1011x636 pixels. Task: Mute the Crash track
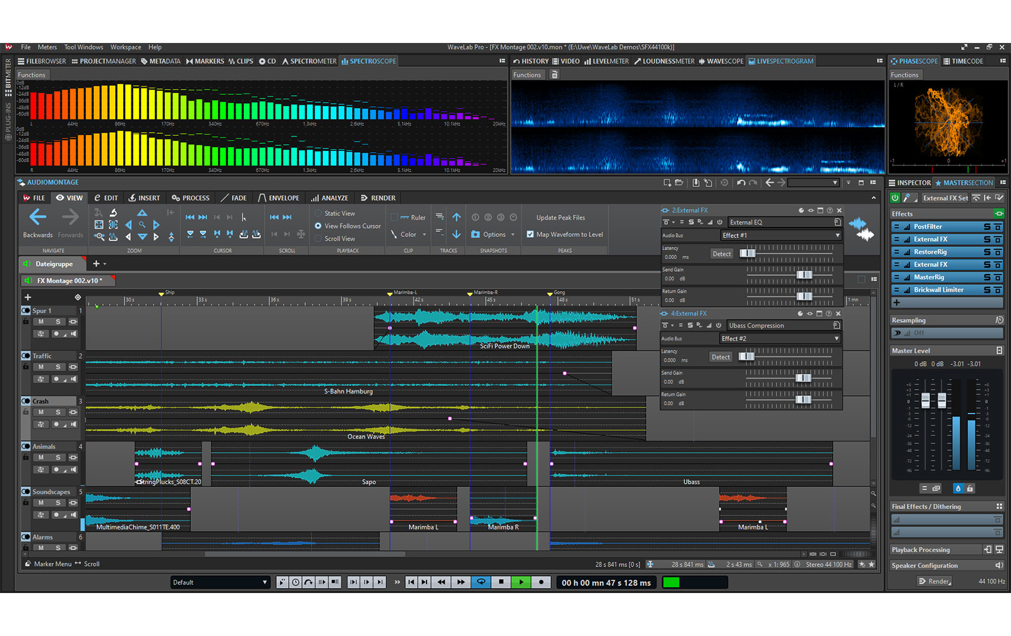41,412
